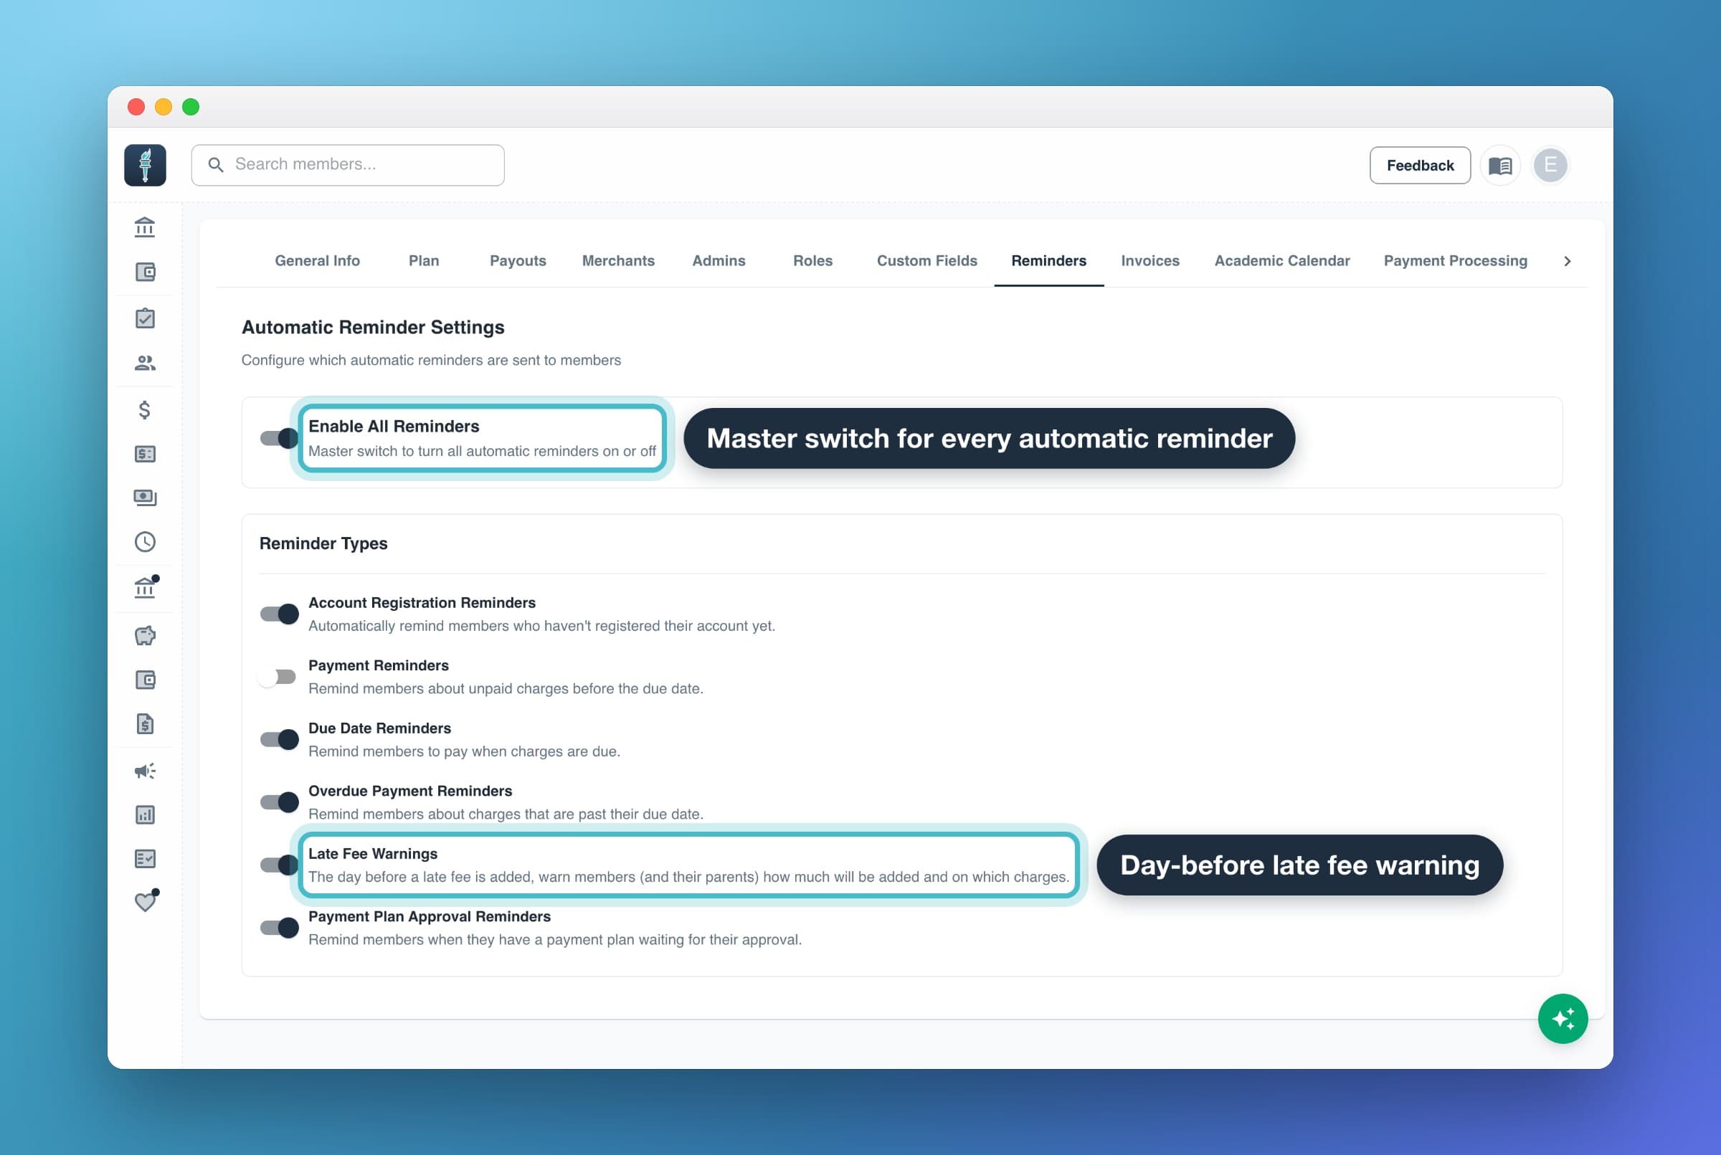The width and height of the screenshot is (1721, 1155).
Task: Go to the Academic Calendar tab
Action: (x=1282, y=261)
